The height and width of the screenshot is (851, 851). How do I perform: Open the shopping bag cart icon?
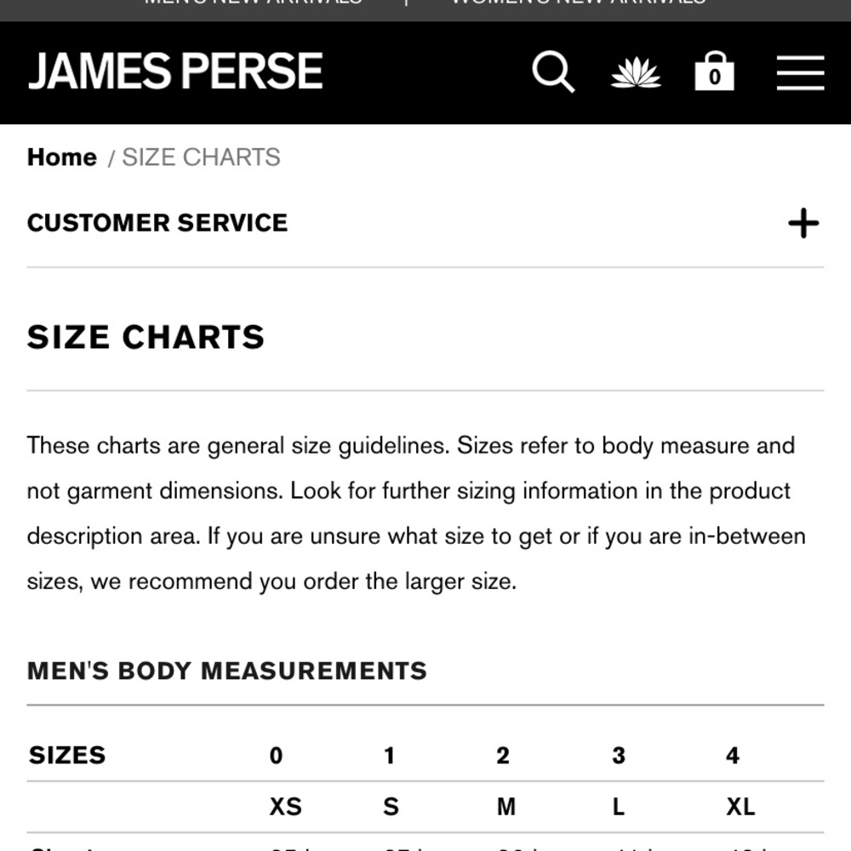pos(714,72)
